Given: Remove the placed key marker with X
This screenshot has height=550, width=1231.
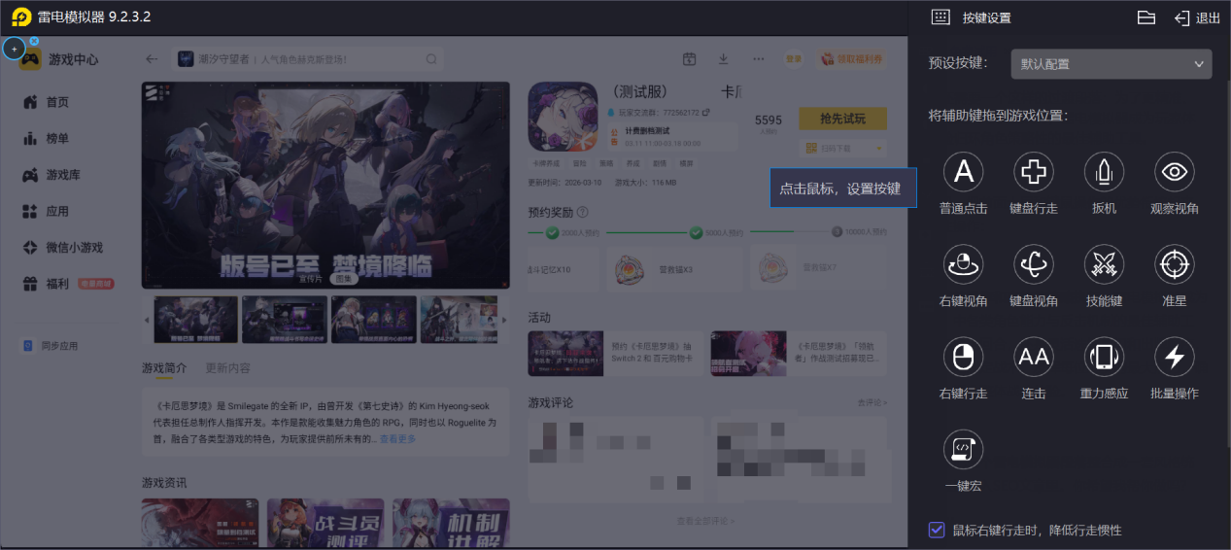Looking at the screenshot, I should pos(34,41).
